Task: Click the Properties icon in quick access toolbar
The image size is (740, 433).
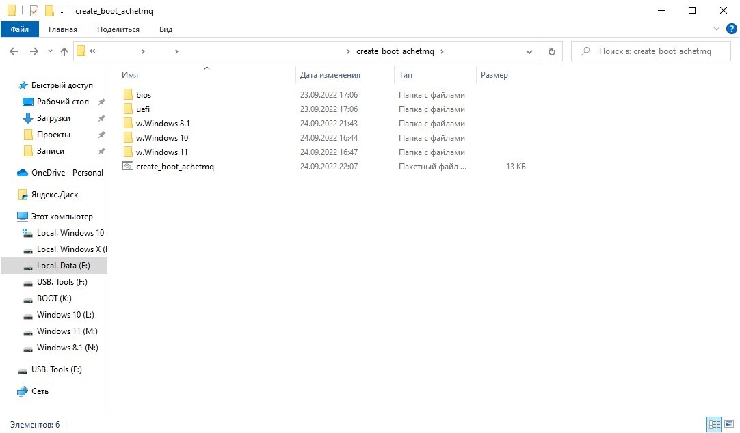Action: 34,10
